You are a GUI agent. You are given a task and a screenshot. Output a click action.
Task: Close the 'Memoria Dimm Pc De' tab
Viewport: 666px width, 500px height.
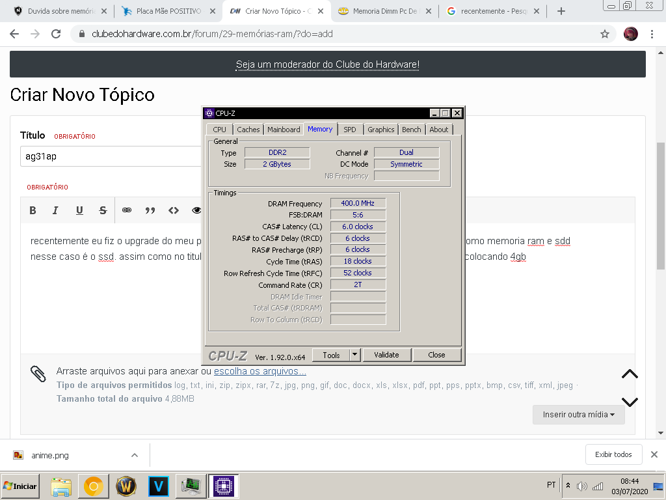(x=429, y=12)
